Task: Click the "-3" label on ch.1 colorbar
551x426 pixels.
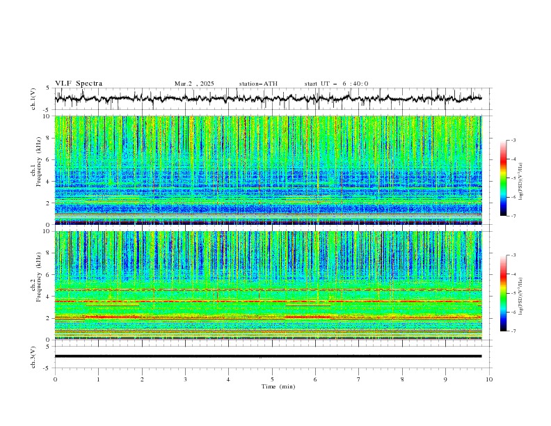Action: (513, 140)
